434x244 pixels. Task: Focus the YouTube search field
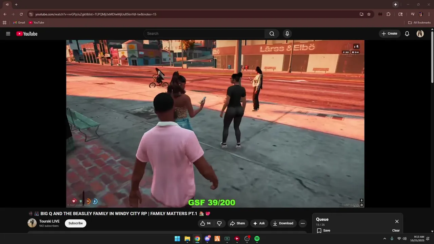coord(204,34)
